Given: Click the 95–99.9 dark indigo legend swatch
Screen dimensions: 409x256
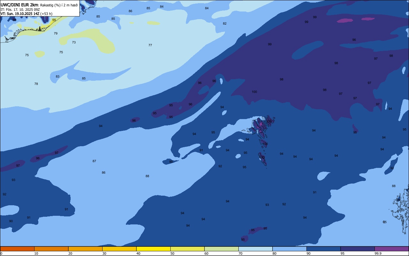Looking at the screenshot, I should tap(358, 249).
